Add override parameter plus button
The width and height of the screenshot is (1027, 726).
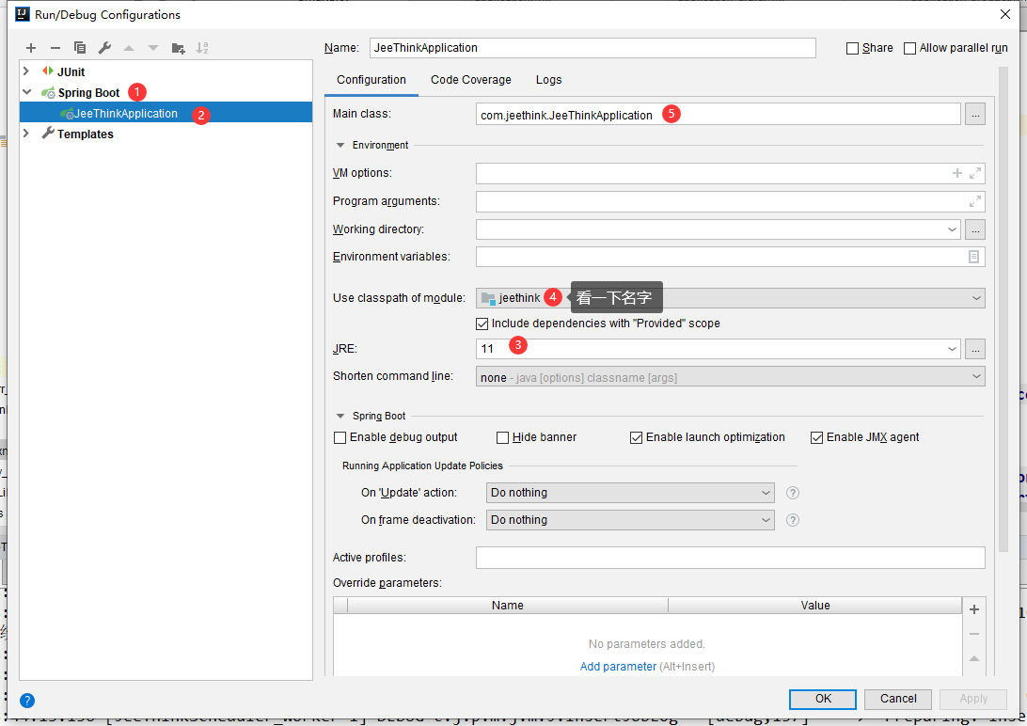tap(974, 609)
